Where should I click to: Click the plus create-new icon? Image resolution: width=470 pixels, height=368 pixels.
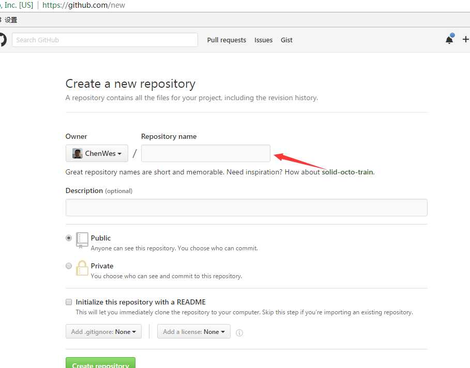coord(465,40)
